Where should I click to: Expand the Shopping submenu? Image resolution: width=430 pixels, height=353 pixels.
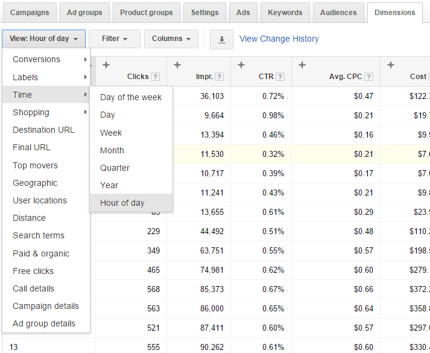pyautogui.click(x=46, y=112)
